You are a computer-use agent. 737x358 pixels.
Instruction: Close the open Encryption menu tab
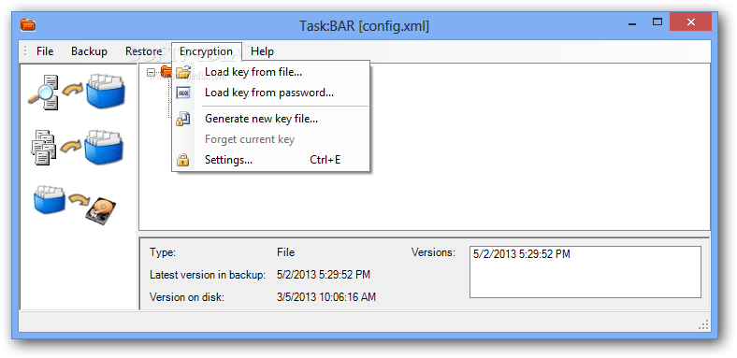[207, 51]
